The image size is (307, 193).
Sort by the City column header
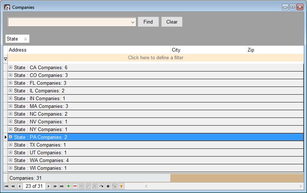coord(208,50)
